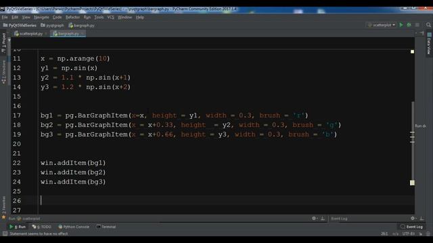The width and height of the screenshot is (433, 243).
Task: Close the bargraph.py tab
Action: tap(83, 34)
